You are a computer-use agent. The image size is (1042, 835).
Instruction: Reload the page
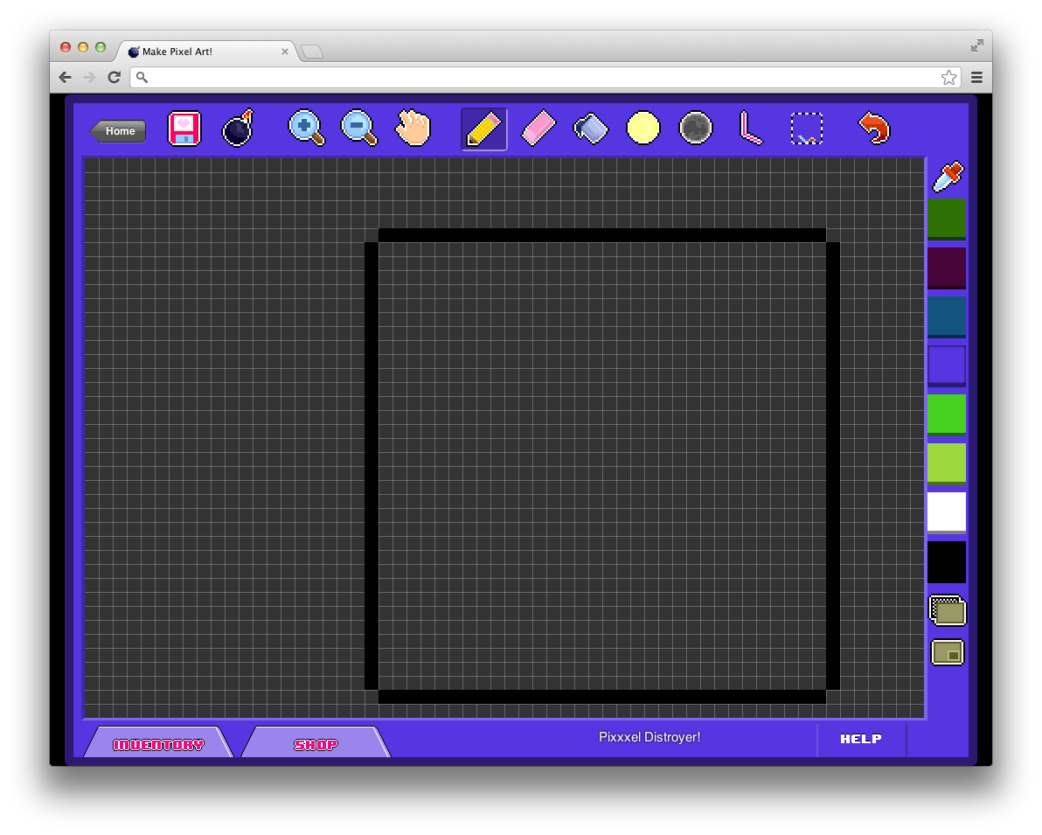[x=115, y=77]
